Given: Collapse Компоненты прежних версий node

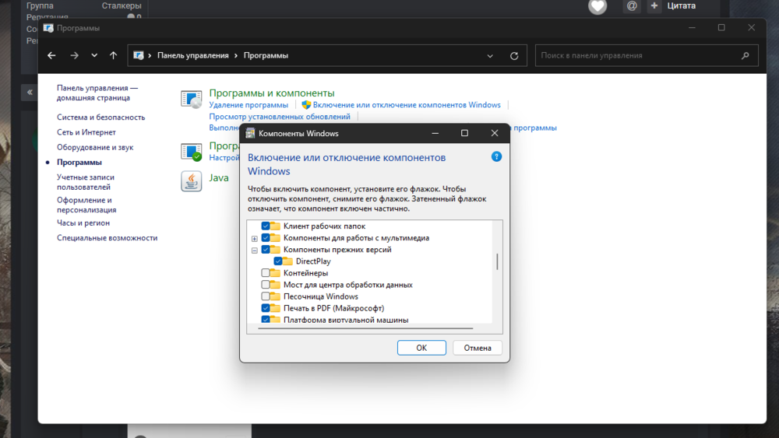Looking at the screenshot, I should (x=255, y=251).
